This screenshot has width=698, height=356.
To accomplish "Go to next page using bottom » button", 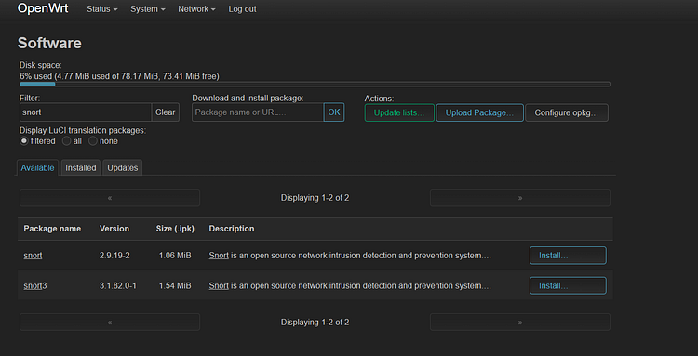I will point(520,323).
